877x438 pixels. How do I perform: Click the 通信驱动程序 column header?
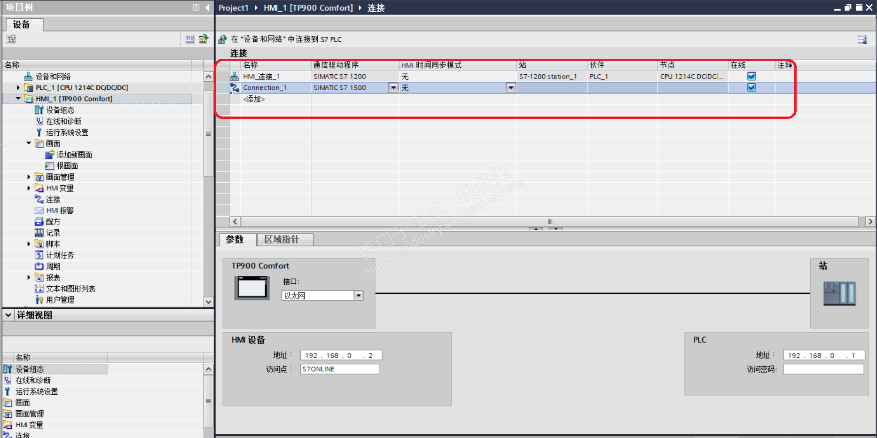pos(355,65)
